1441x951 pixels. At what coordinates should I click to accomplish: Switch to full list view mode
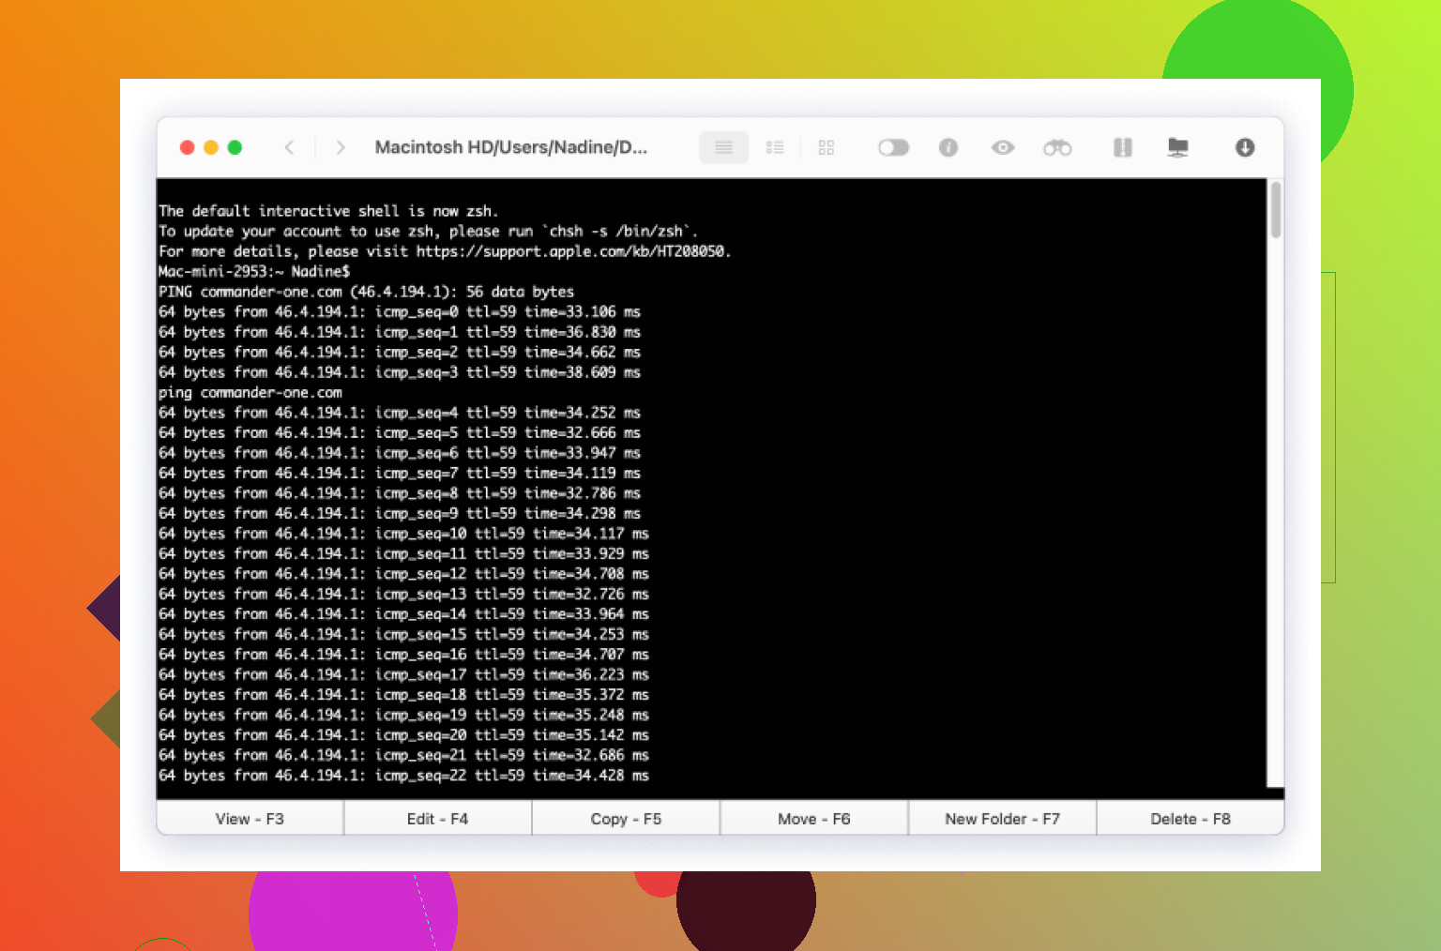tap(723, 147)
